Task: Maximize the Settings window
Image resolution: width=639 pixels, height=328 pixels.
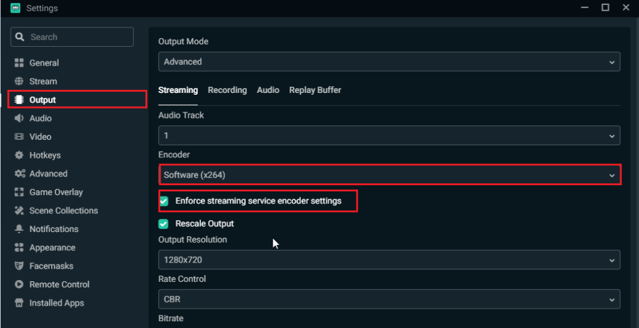Action: [x=605, y=7]
